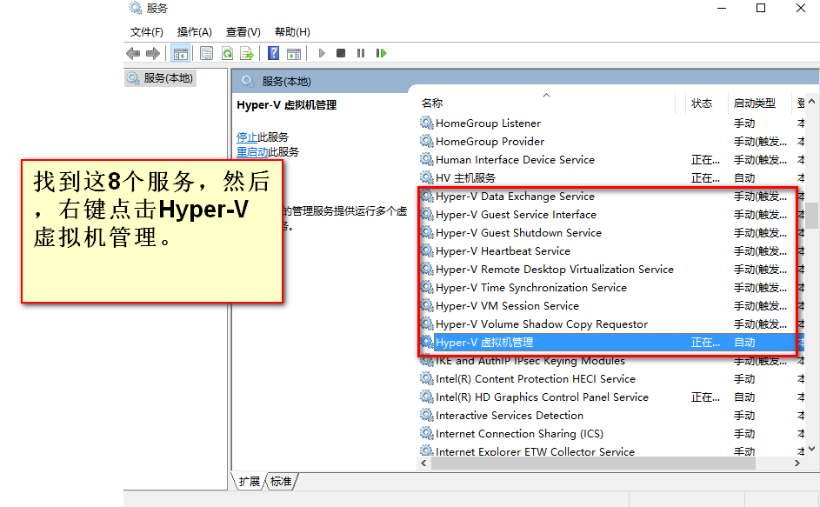
Task: Open the Help question-mark icon
Action: point(273,53)
